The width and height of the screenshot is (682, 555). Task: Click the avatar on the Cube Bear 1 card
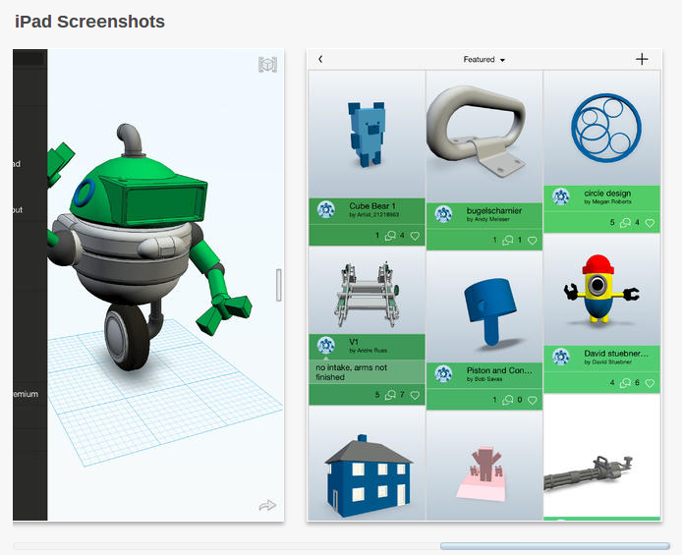coord(326,210)
